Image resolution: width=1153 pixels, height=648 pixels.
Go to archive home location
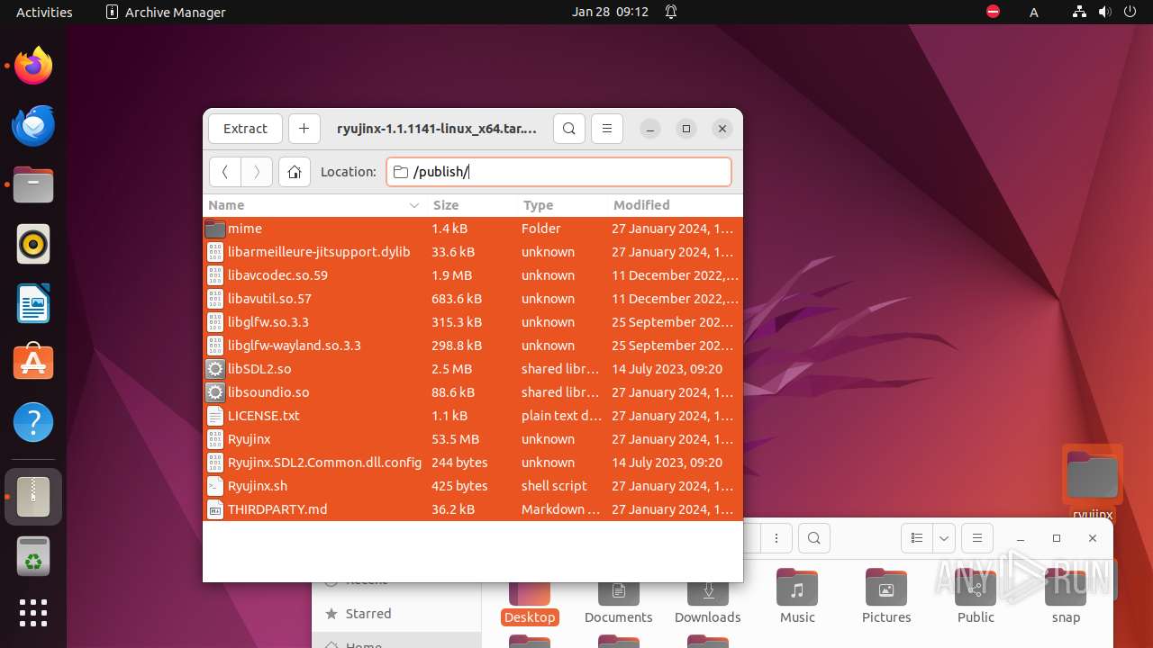[x=295, y=172]
